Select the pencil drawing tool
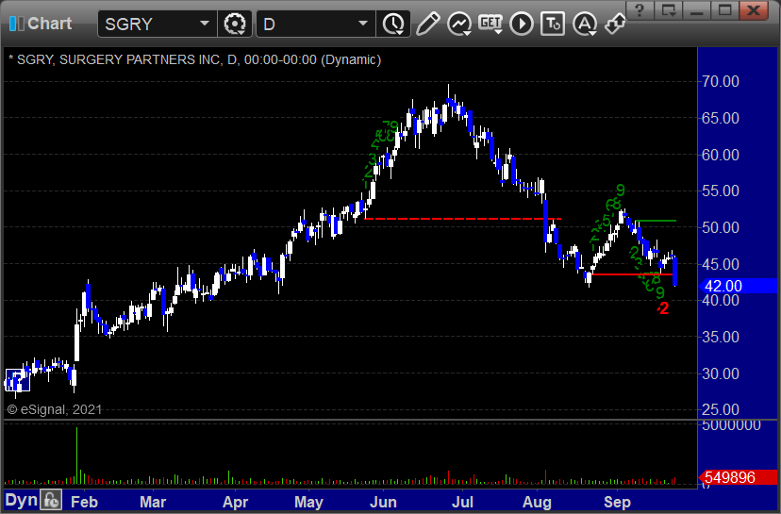The height and width of the screenshot is (514, 781). (428, 24)
